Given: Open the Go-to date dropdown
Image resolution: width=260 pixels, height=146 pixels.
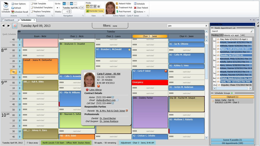Looking at the screenshot, I should [82, 8].
